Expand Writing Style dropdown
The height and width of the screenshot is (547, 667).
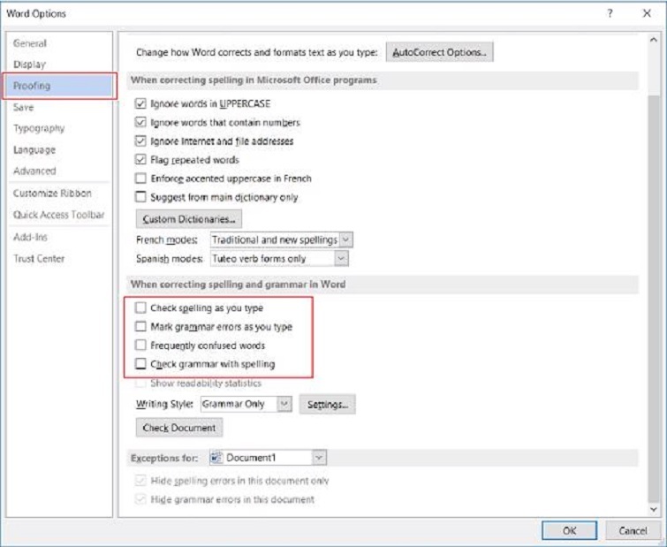284,404
